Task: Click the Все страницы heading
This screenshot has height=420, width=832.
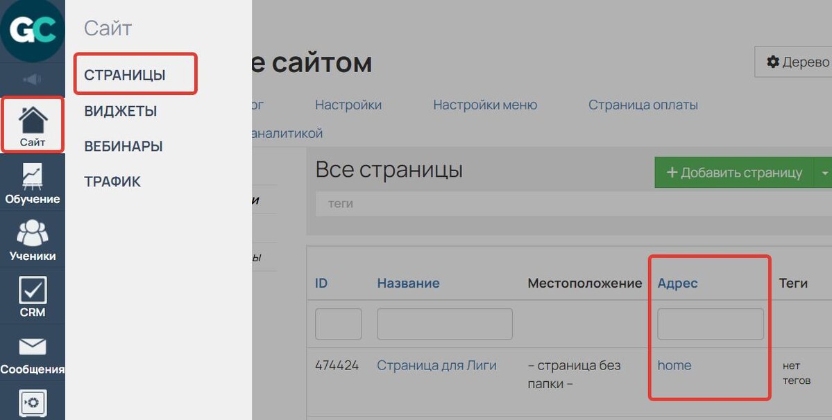Action: (x=389, y=170)
